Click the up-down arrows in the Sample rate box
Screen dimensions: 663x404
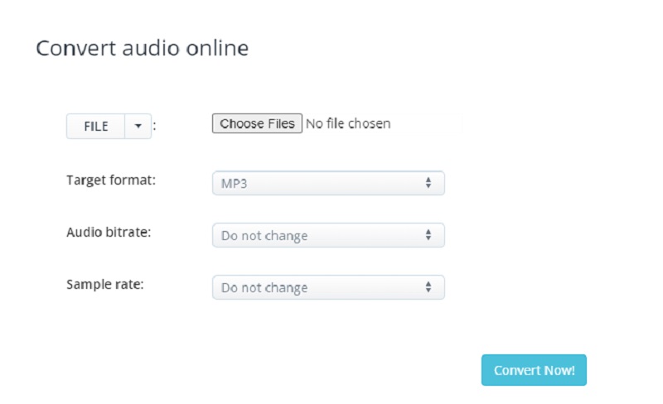click(x=428, y=287)
